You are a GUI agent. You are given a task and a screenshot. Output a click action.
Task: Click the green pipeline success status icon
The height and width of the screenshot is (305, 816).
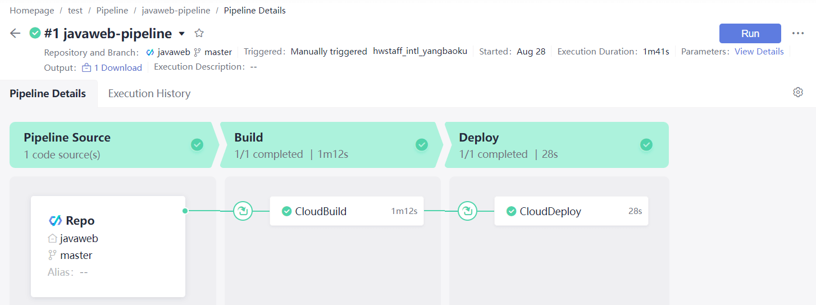(x=35, y=33)
